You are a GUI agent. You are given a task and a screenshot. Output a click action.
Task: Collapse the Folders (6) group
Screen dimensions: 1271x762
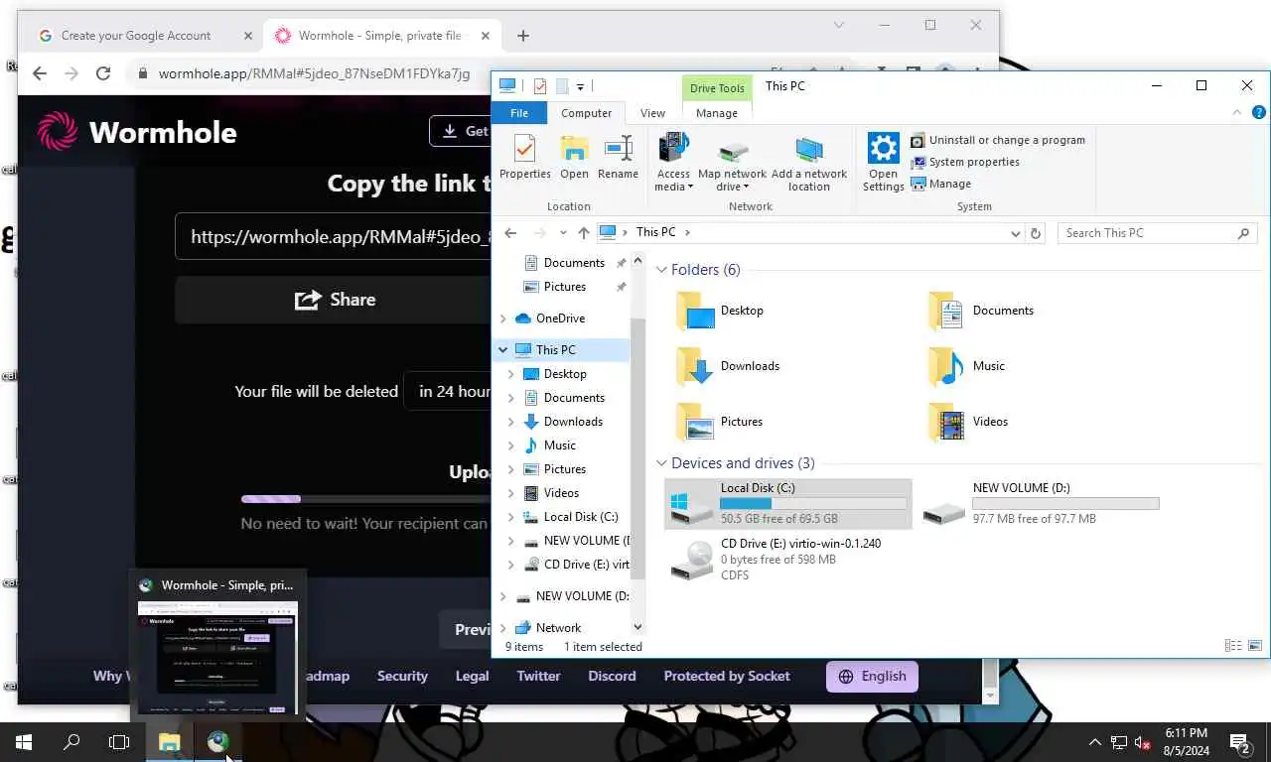click(x=662, y=270)
